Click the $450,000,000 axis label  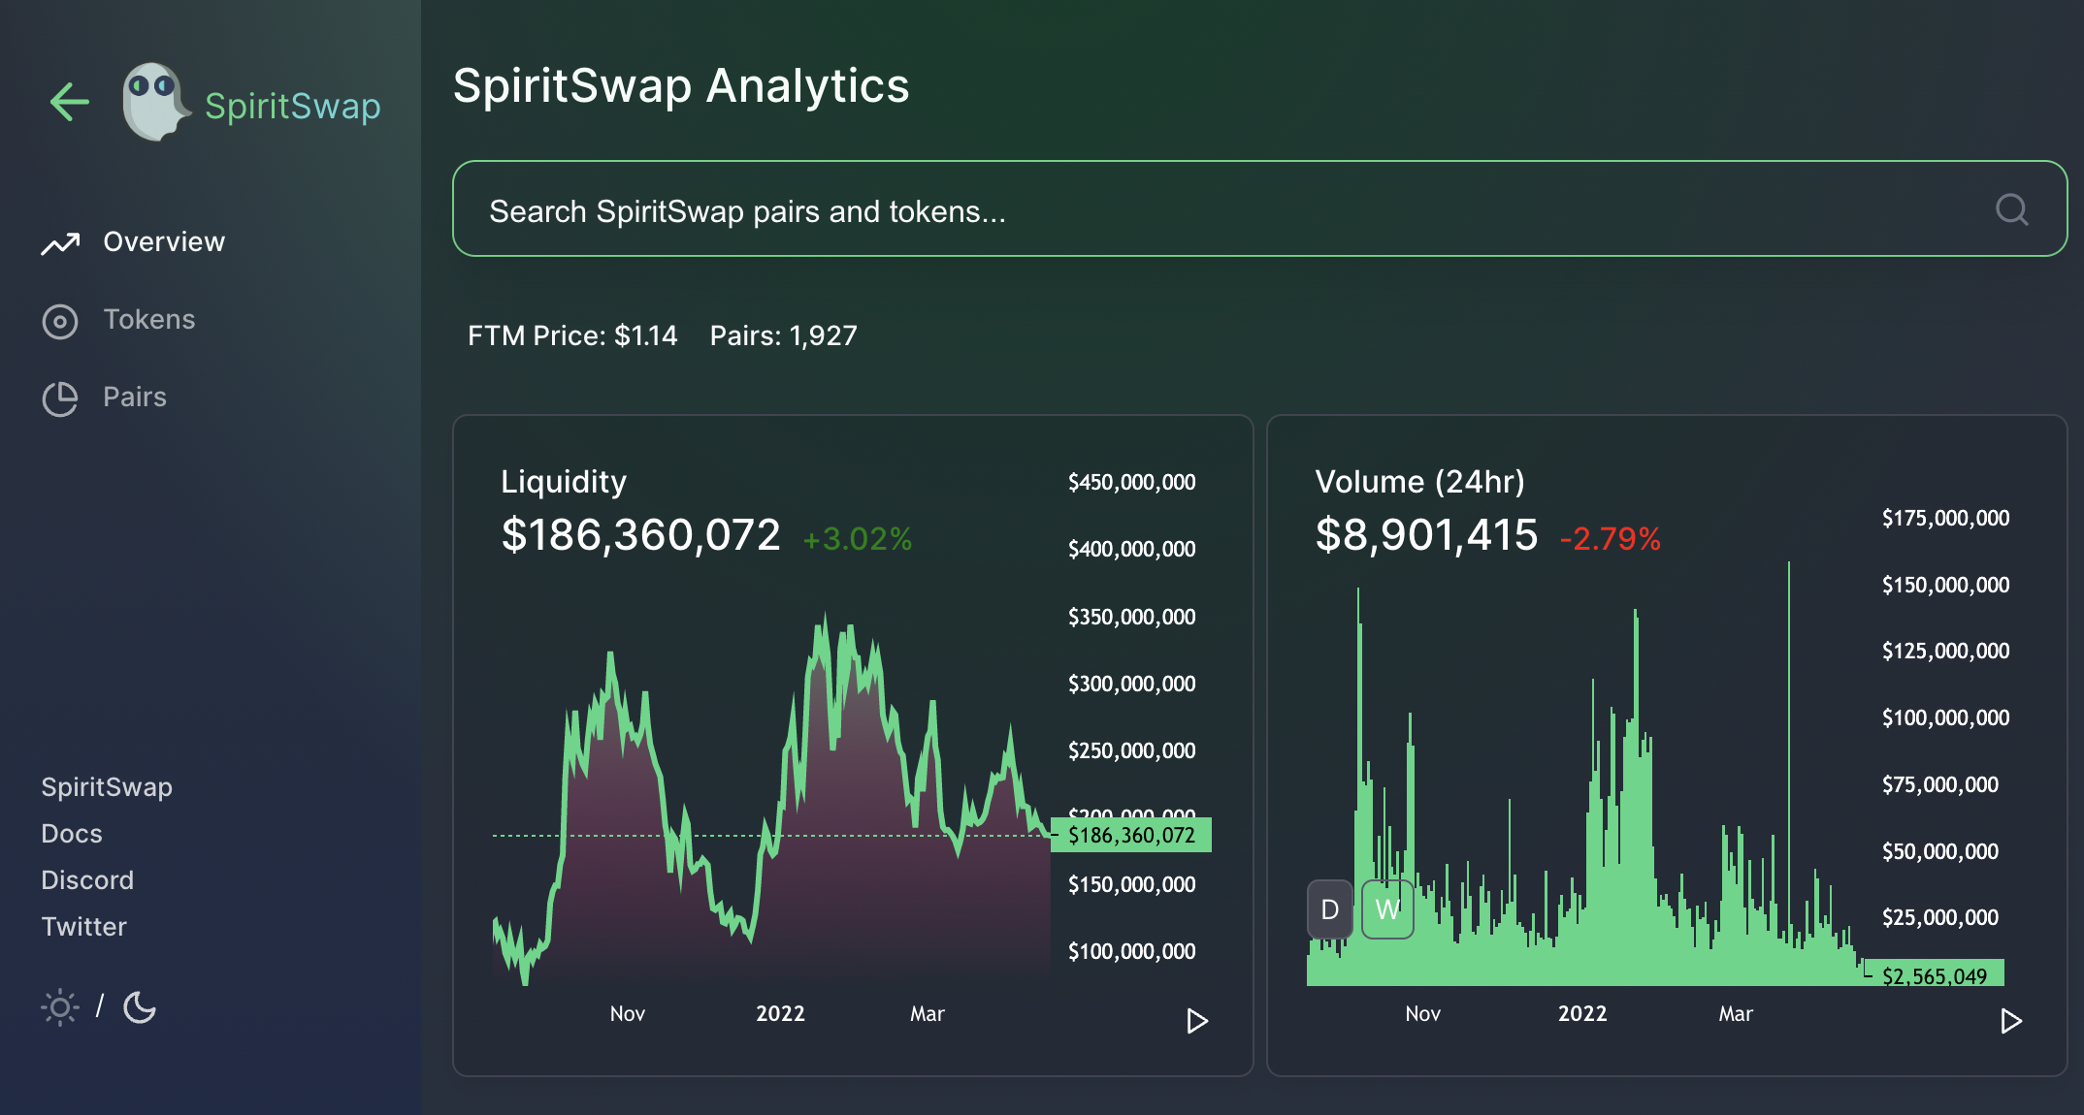1131,482
